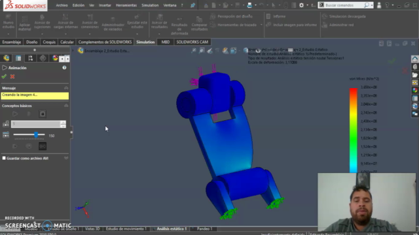Open the PropertyManager tab icon
Viewport: 419px width, 235px height.
pos(18,58)
